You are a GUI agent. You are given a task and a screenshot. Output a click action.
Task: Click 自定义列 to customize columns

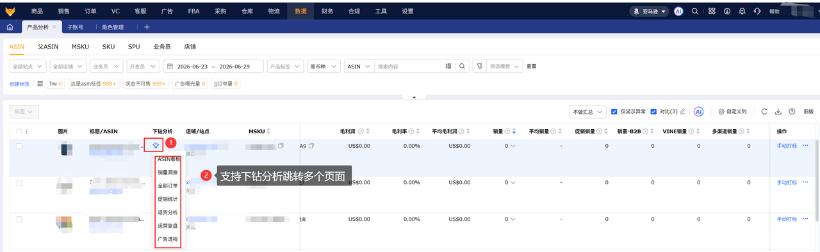pos(732,111)
